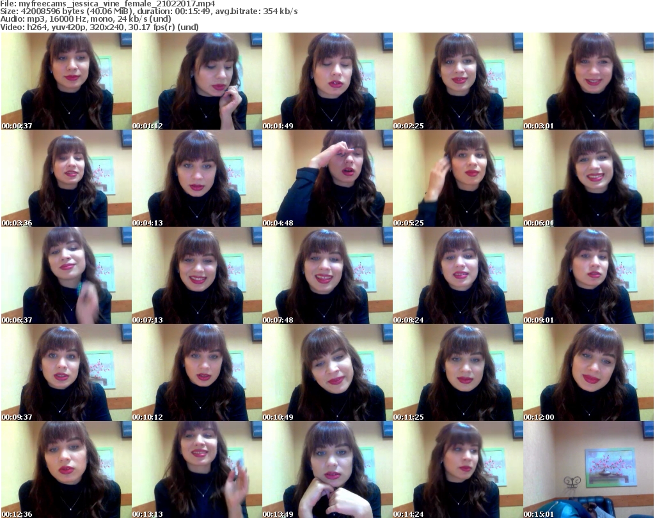
Task: Select the thumbnail timestamped 00:01:49
Action: coord(327,81)
